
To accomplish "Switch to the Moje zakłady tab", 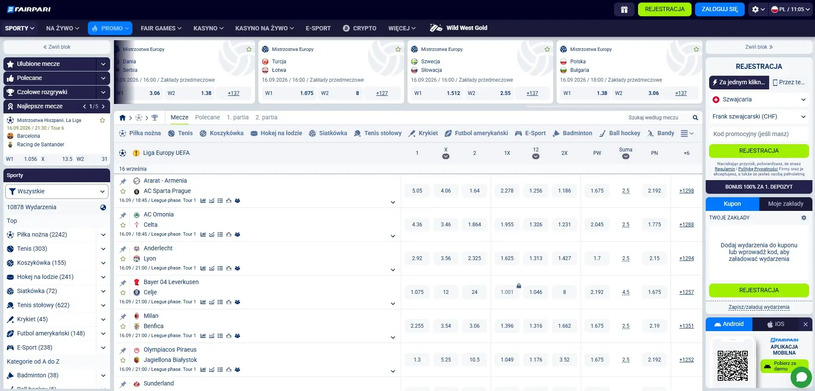I will click(x=785, y=204).
